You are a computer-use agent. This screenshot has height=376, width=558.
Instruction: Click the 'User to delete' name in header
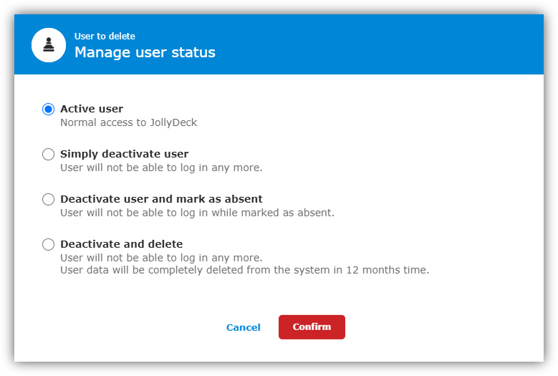(105, 37)
